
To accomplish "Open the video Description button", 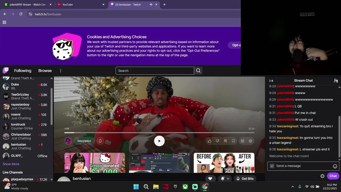I will coord(84,141).
